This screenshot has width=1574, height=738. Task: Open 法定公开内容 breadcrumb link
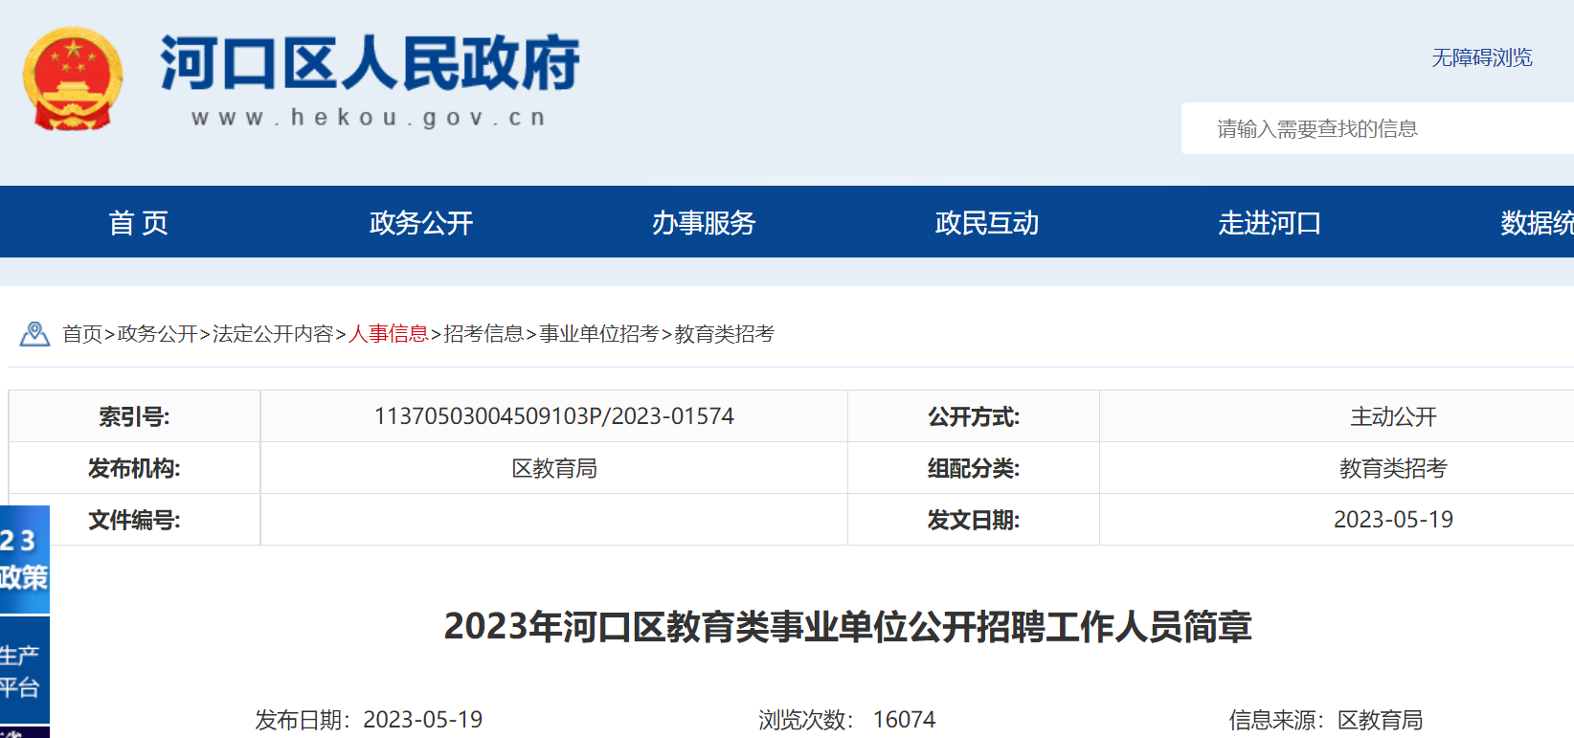click(x=273, y=334)
